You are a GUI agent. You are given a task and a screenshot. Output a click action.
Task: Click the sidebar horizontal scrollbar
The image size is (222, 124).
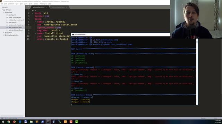point(12,116)
